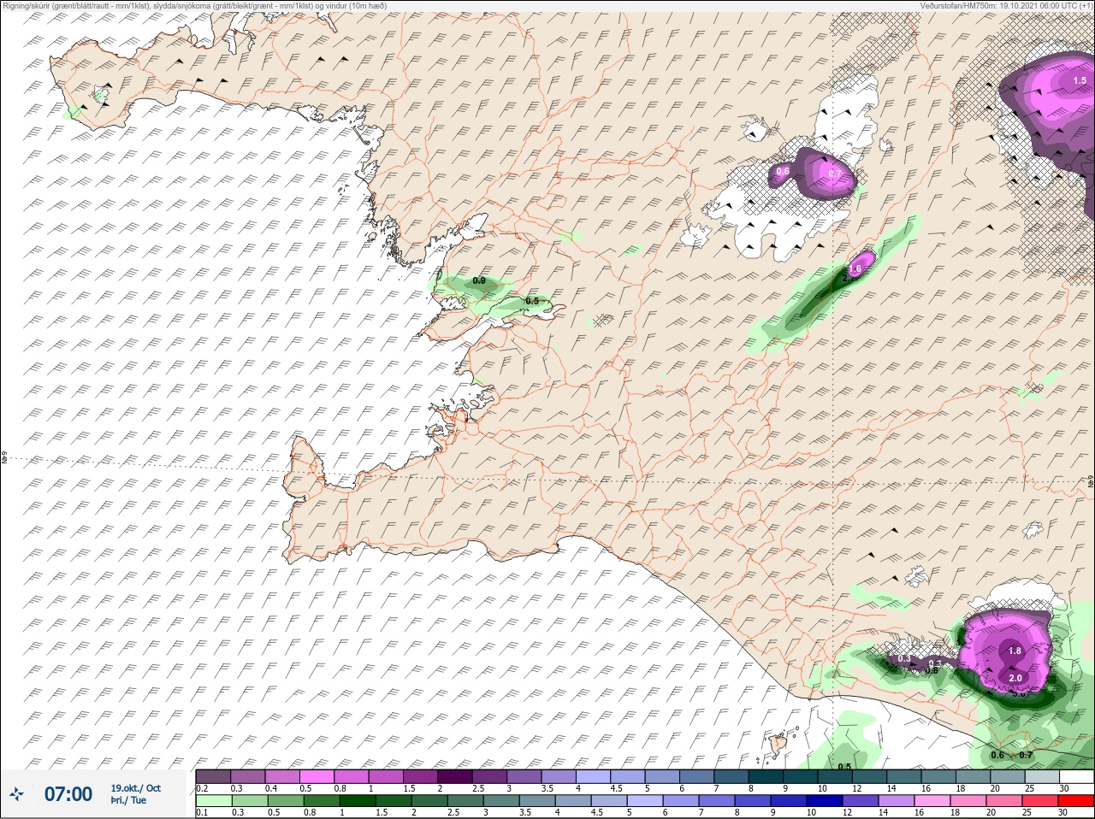
Task: Click the 0.9 rainfall value on the map
Action: (479, 280)
